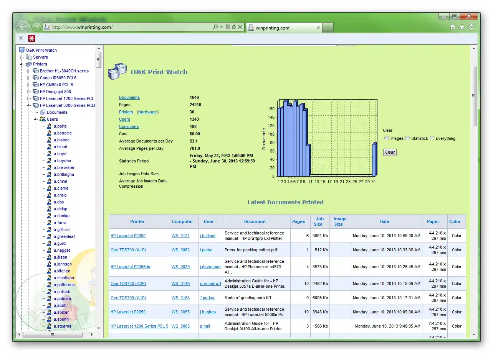Click the user icon beside a.kitchen
Screen dimensions: 493x354
point(49,271)
